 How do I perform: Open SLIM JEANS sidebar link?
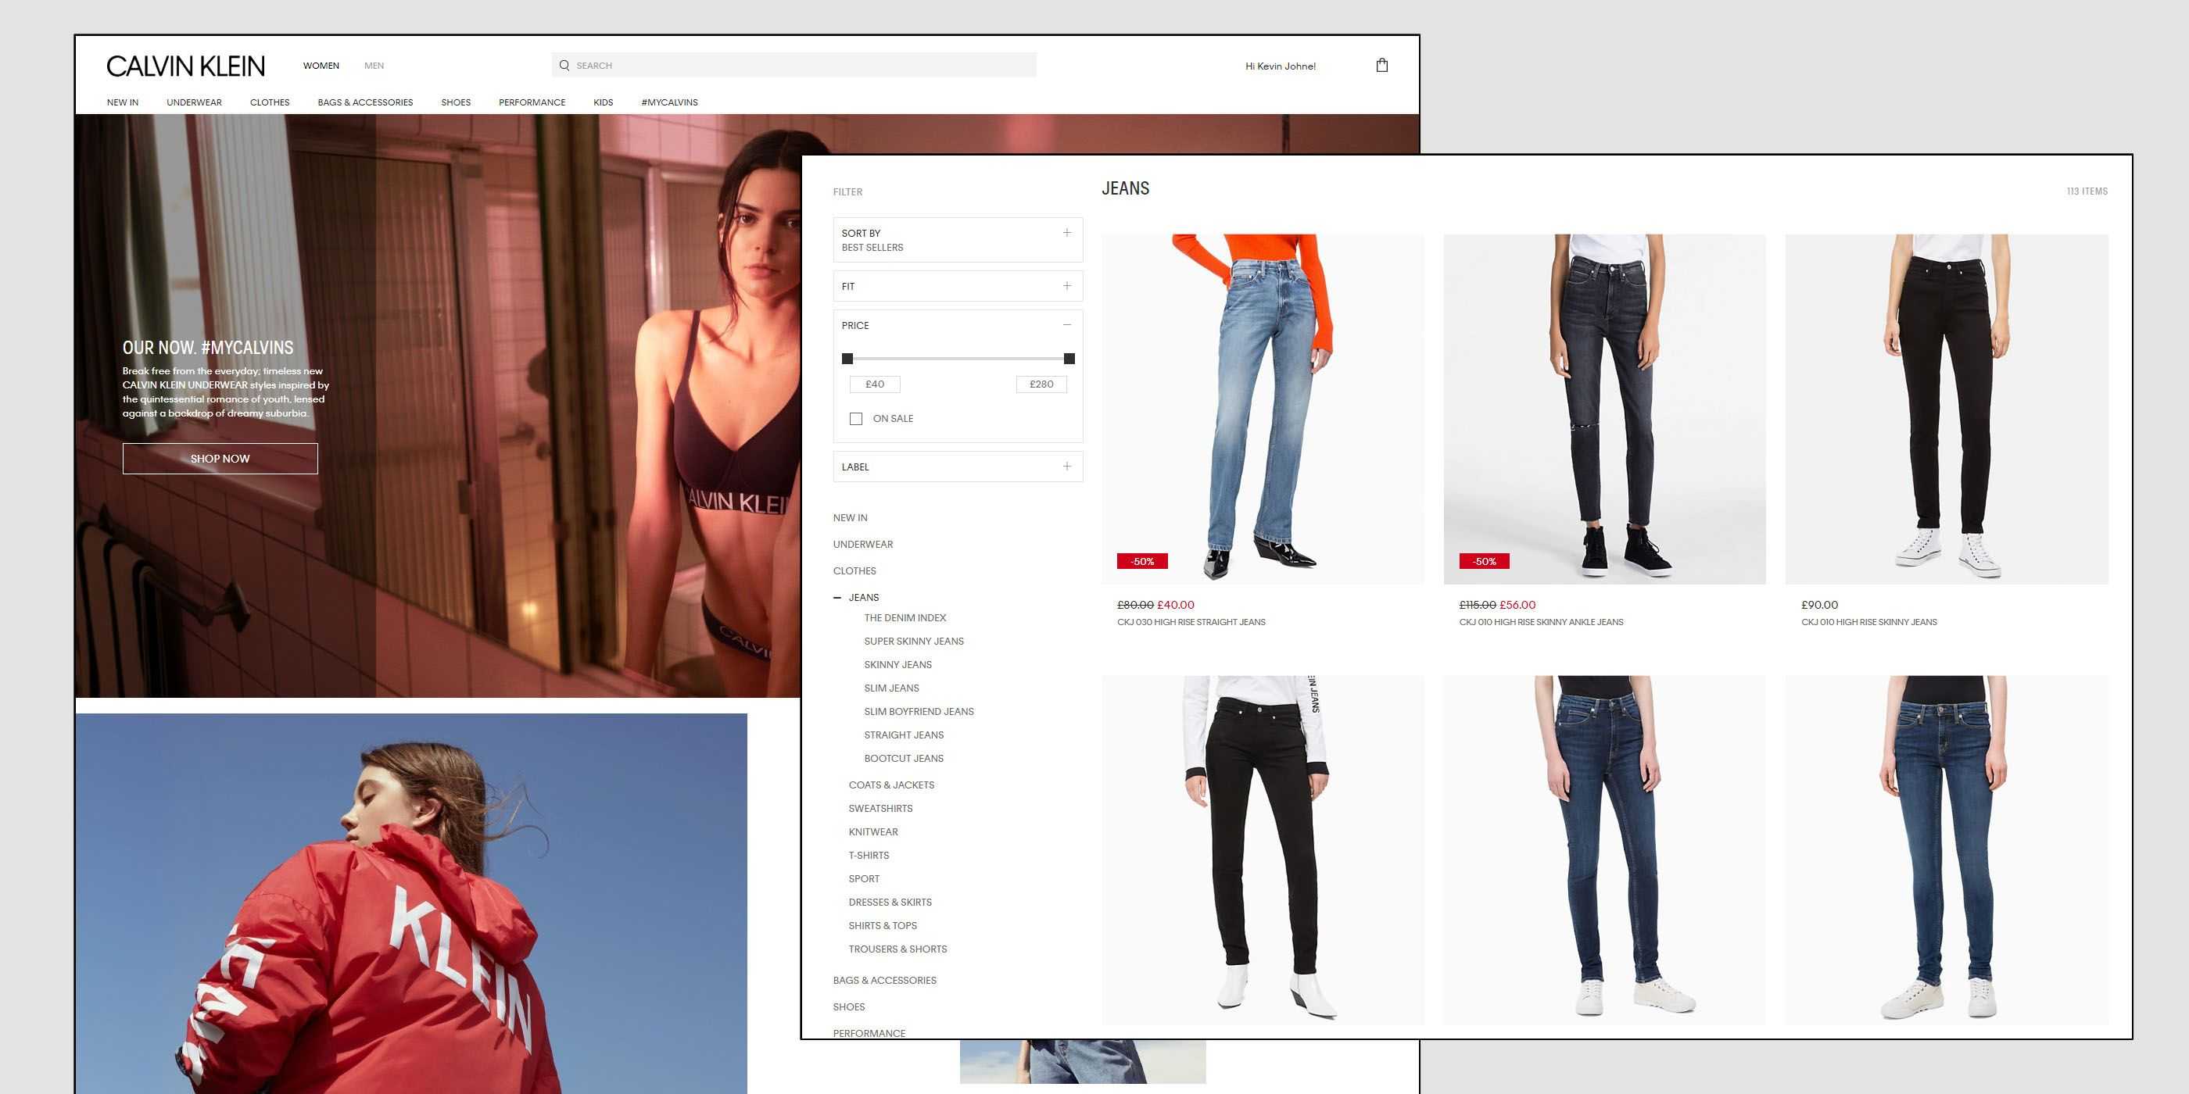click(891, 688)
